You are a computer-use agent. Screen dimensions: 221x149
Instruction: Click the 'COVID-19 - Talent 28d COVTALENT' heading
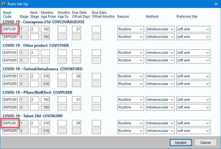[33, 116]
